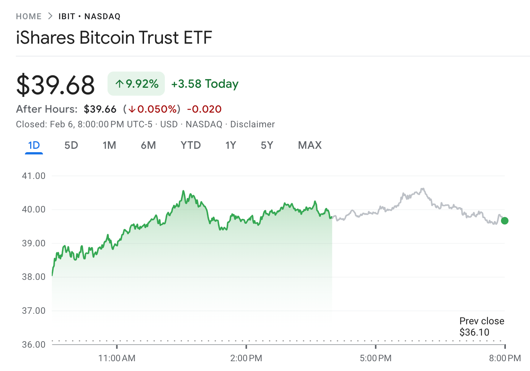
Task: Switch to the 1M chart view
Action: (110, 145)
